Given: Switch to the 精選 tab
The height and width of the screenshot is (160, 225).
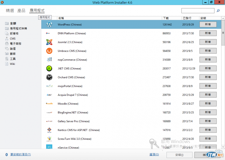Looking at the screenshot, I should (x=10, y=10).
